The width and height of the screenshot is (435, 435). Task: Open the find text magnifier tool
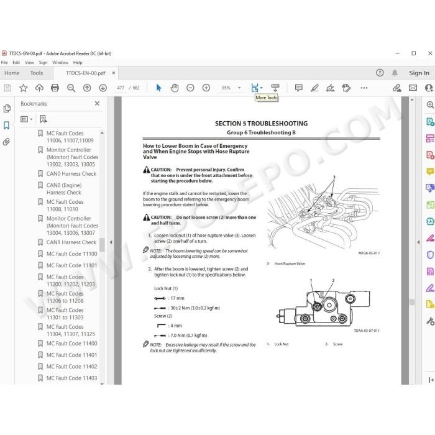(x=71, y=88)
